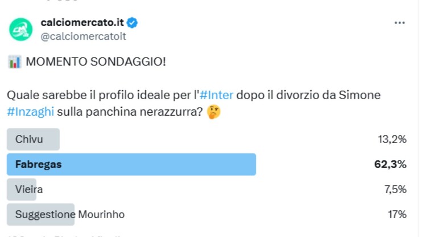The image size is (421, 237).
Task: Click the 7,5% poll result
Action: [394, 190]
